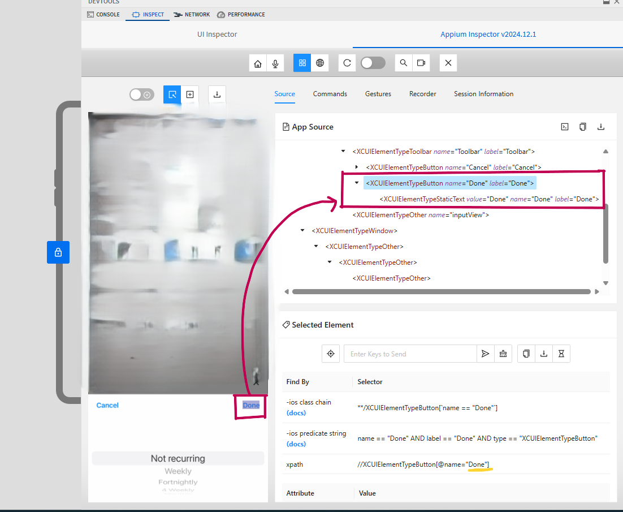Collapse the Done button node arrow
The height and width of the screenshot is (512, 623).
356,183
